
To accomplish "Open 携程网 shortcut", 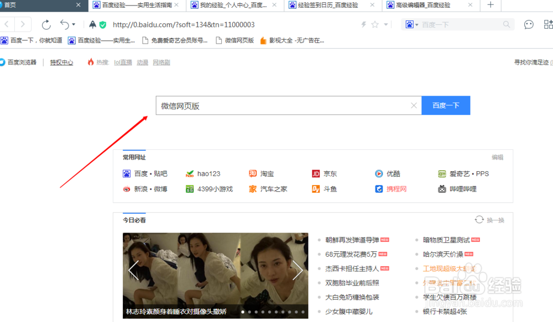I will tap(391, 189).
